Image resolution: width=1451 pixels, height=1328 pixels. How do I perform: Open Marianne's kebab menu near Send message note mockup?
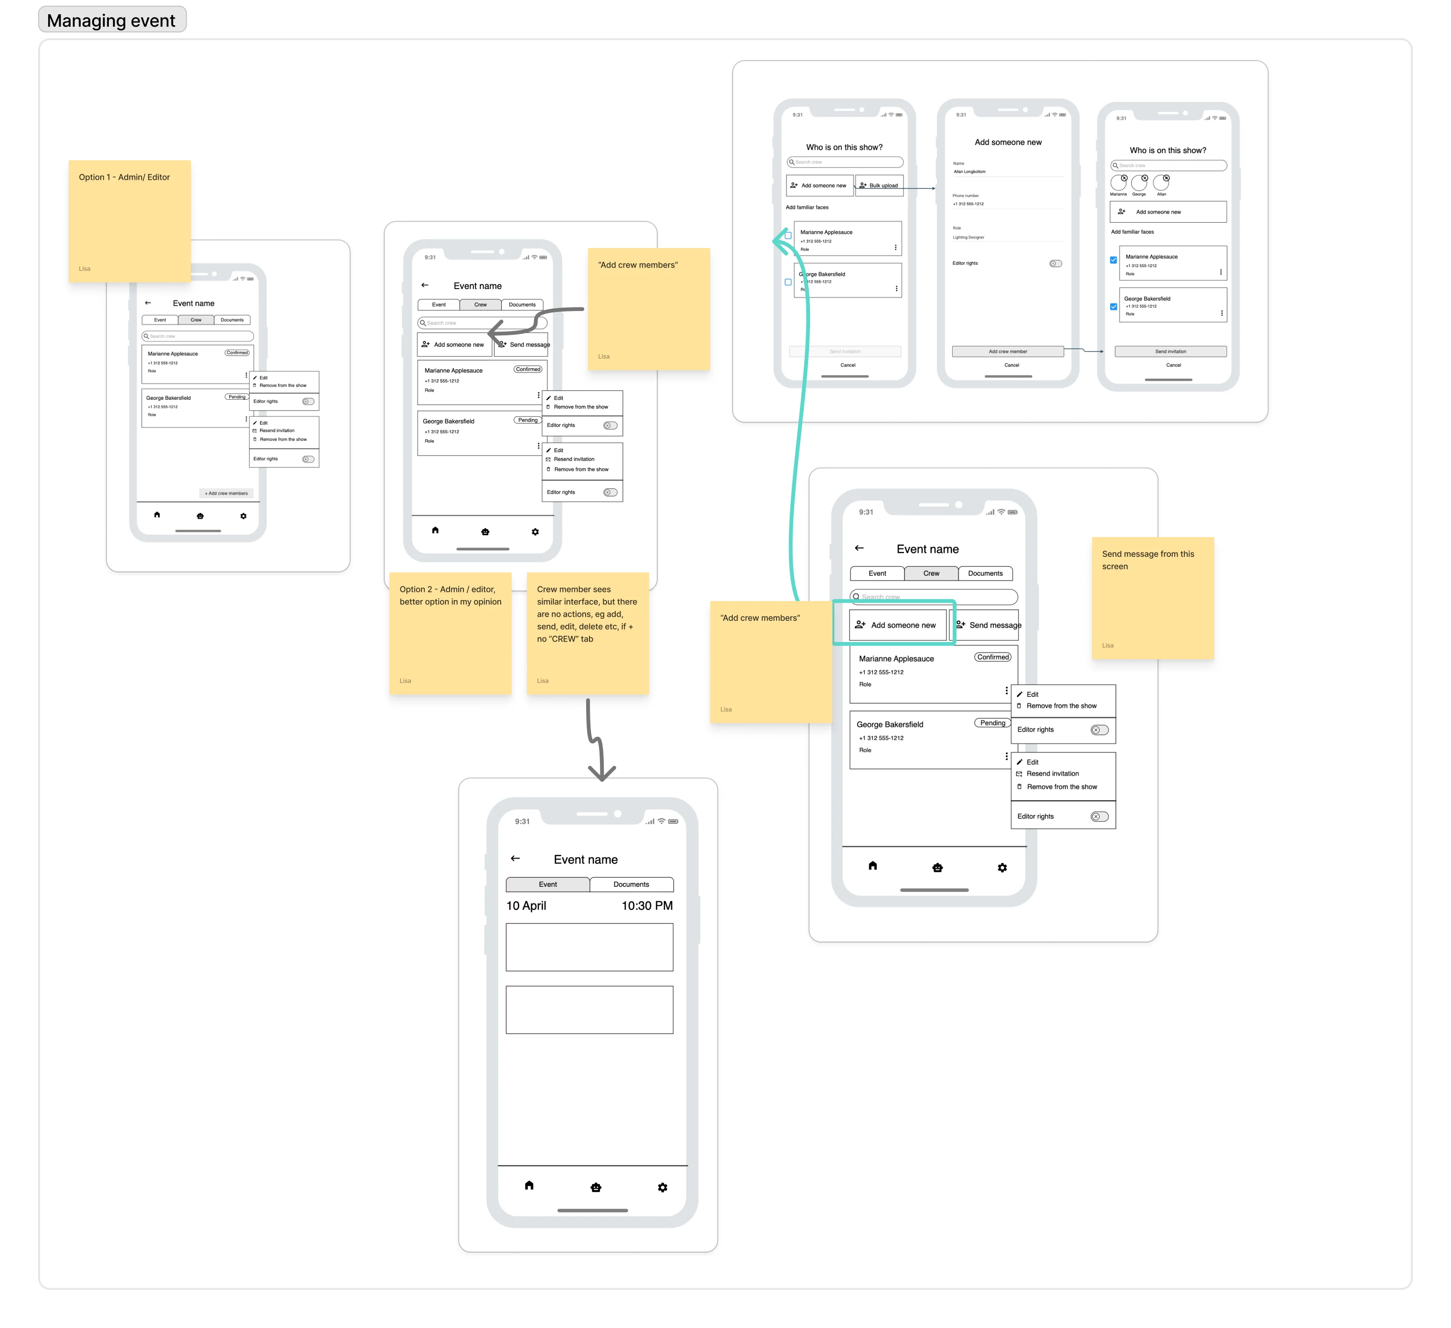point(1006,691)
